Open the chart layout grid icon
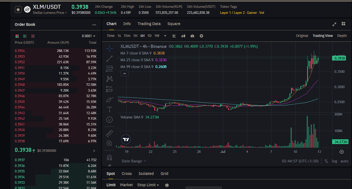The height and width of the screenshot is (189, 352). click(343, 24)
